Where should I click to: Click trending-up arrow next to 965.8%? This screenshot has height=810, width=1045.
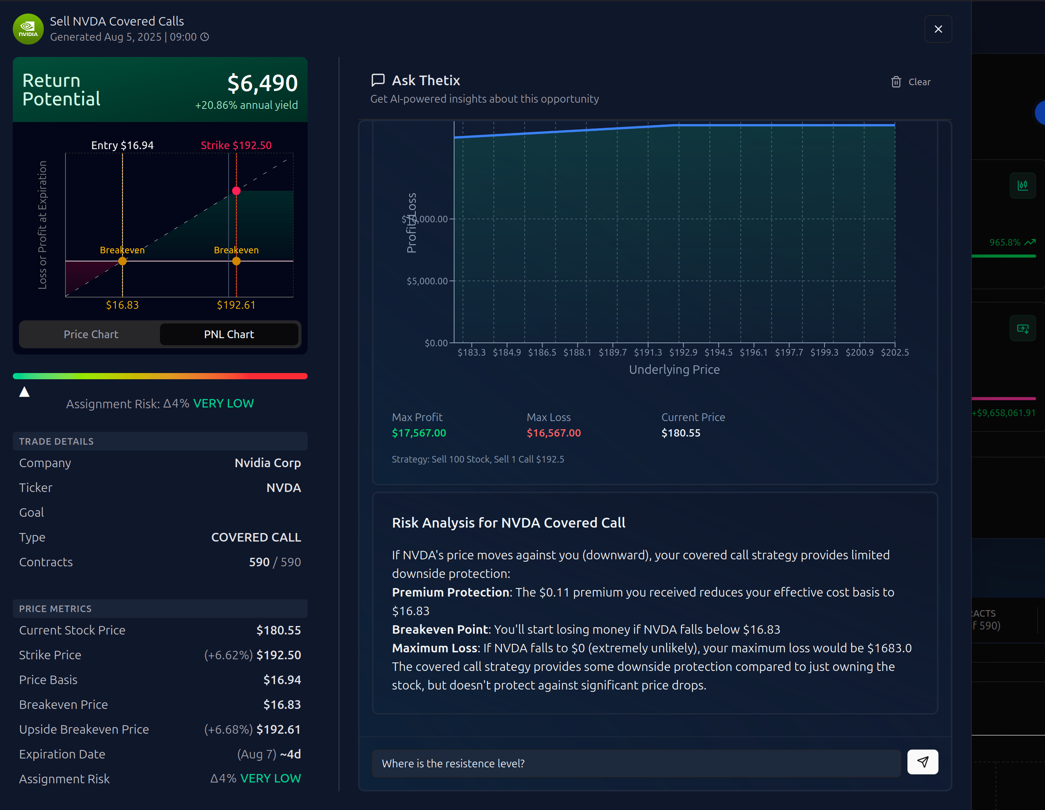coord(1030,242)
